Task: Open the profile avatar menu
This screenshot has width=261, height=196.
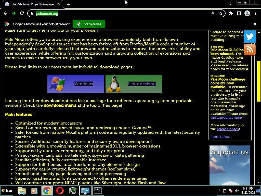Action: 247,13
